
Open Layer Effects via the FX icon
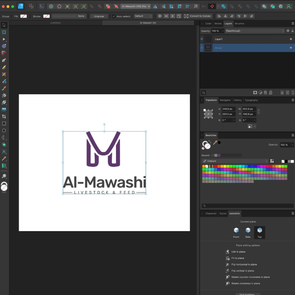pyautogui.click(x=266, y=92)
